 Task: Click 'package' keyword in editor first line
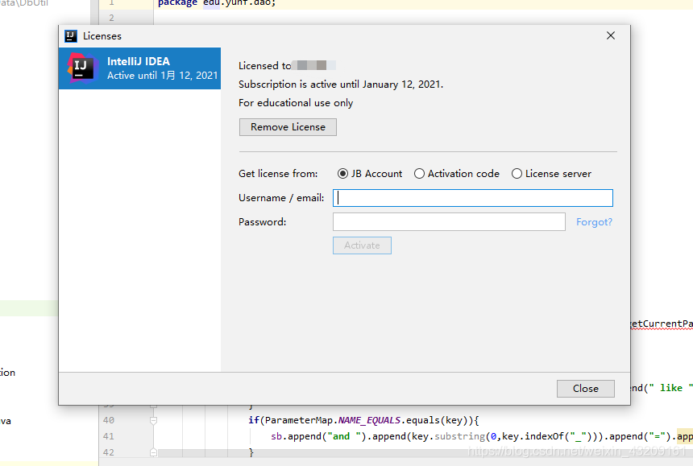pos(177,3)
